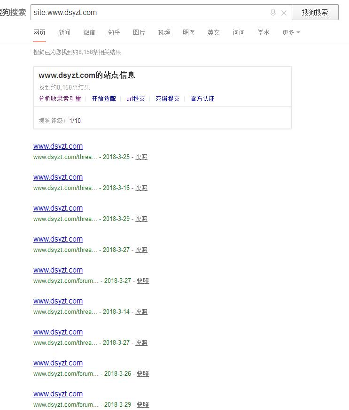
Task: Click the url提交 link
Action: point(136,99)
